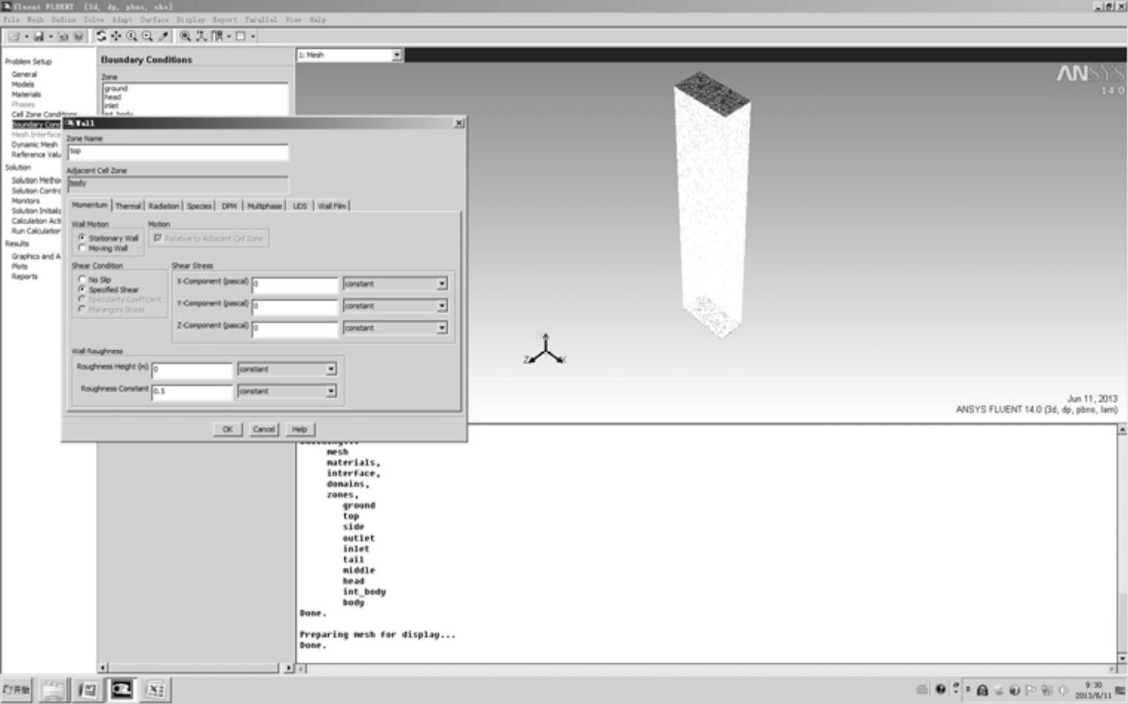Click the console vertical scrollbar down arrow
The image size is (1128, 704).
click(x=1121, y=658)
